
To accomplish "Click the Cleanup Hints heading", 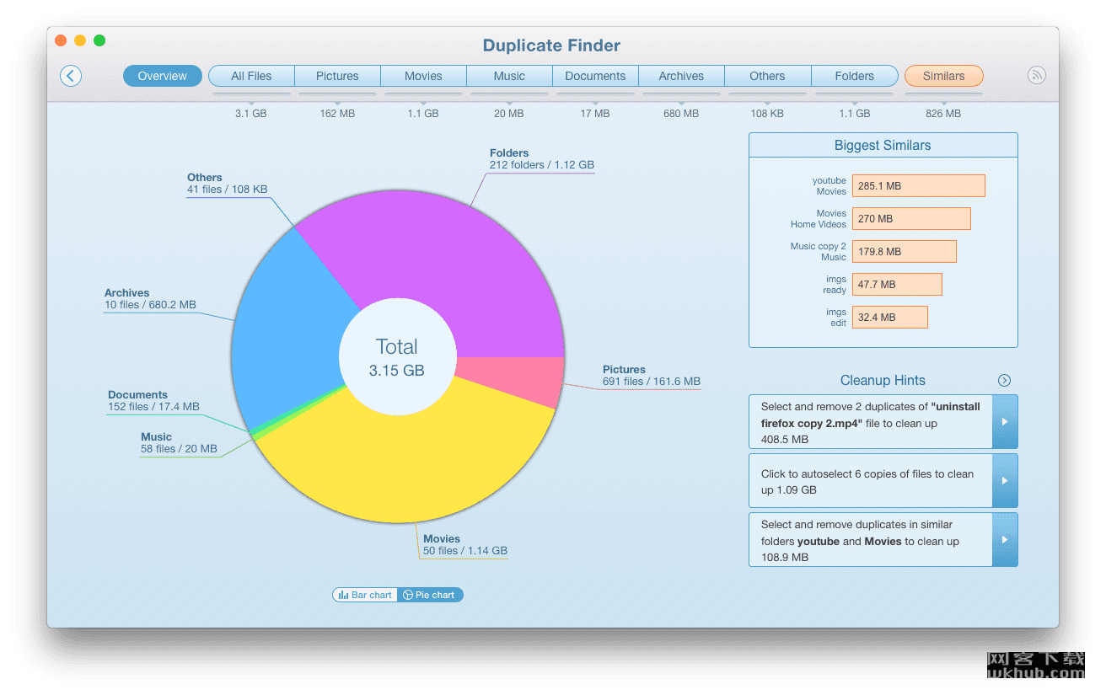I will coord(883,381).
